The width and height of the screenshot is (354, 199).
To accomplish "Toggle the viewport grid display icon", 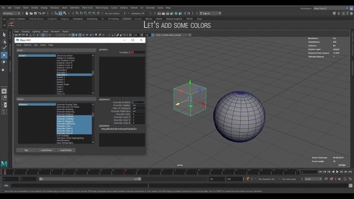I will coord(43,35).
